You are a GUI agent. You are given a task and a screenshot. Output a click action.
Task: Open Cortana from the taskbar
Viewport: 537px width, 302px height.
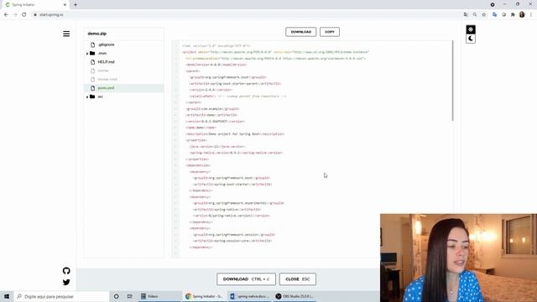point(117,296)
